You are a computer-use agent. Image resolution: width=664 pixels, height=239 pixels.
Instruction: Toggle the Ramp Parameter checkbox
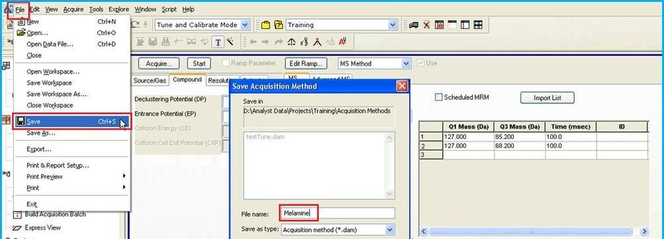click(x=226, y=63)
